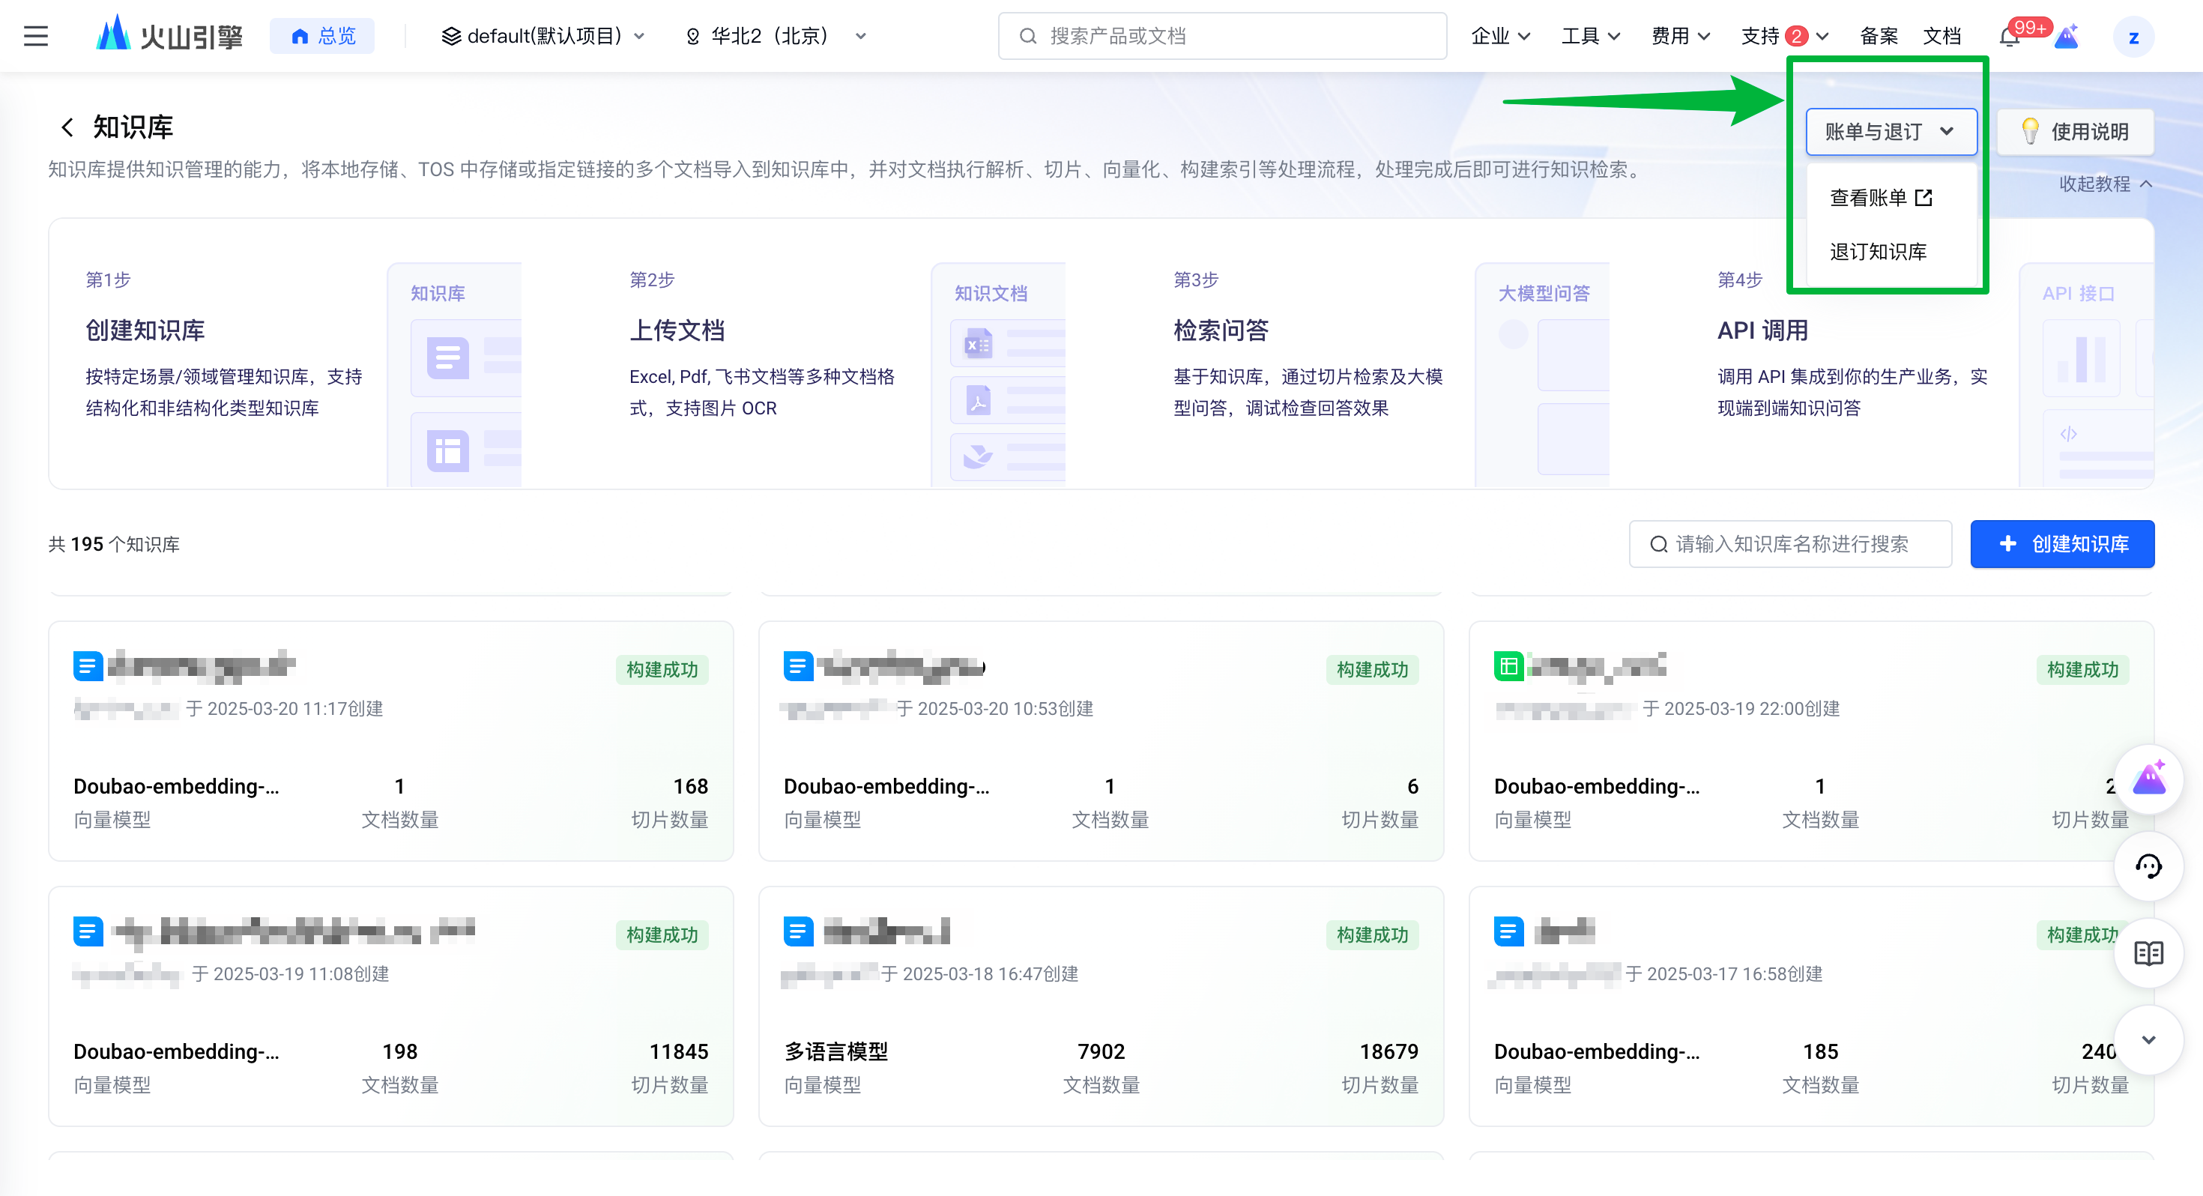Click the external link icon next to 查看账单

click(x=1924, y=198)
